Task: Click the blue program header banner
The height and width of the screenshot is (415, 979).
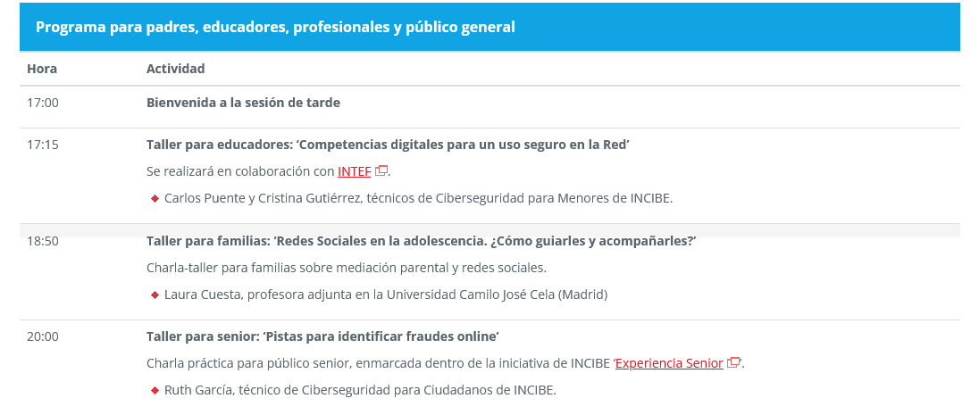Action: coord(489,27)
